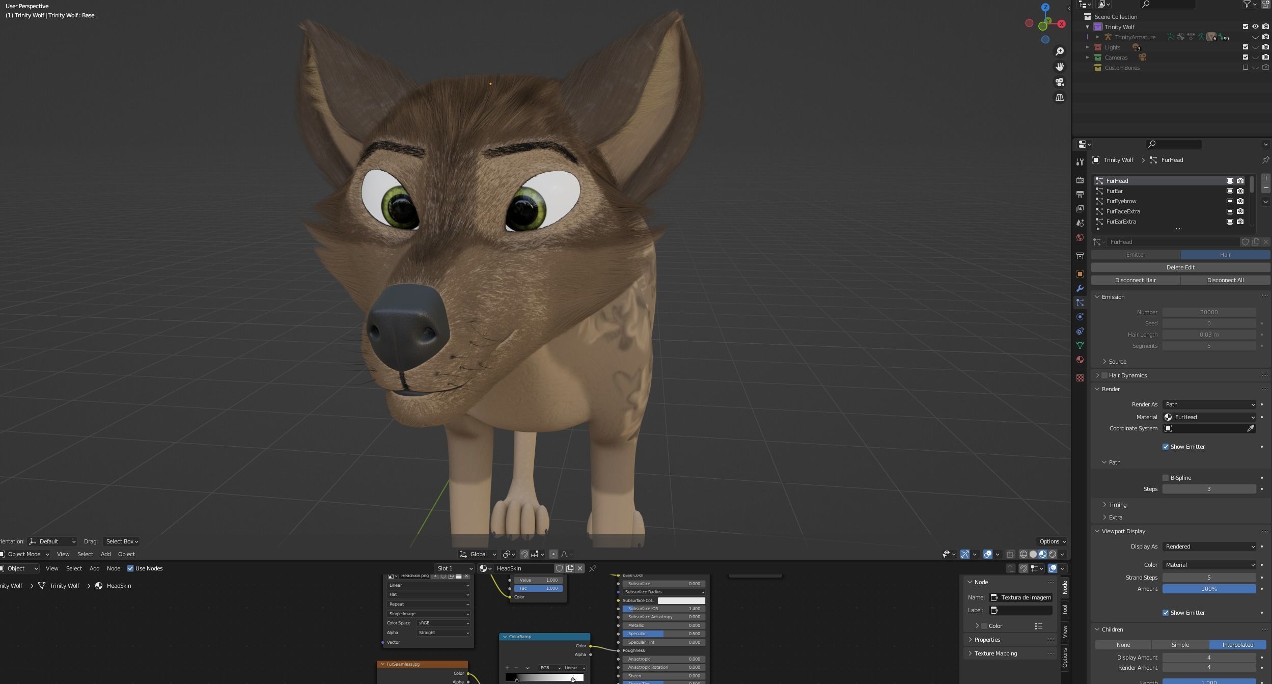Open the Object Constraints tab icon
The image size is (1272, 684).
pyautogui.click(x=1080, y=331)
